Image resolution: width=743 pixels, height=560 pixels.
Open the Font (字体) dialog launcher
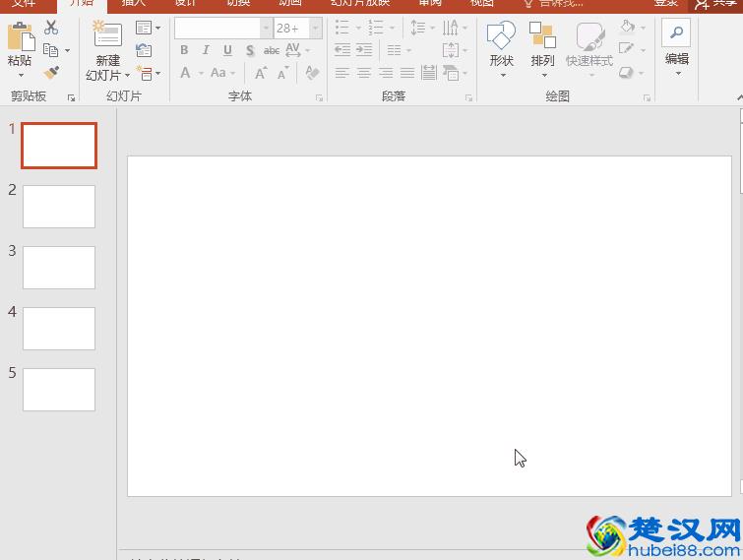pyautogui.click(x=319, y=98)
